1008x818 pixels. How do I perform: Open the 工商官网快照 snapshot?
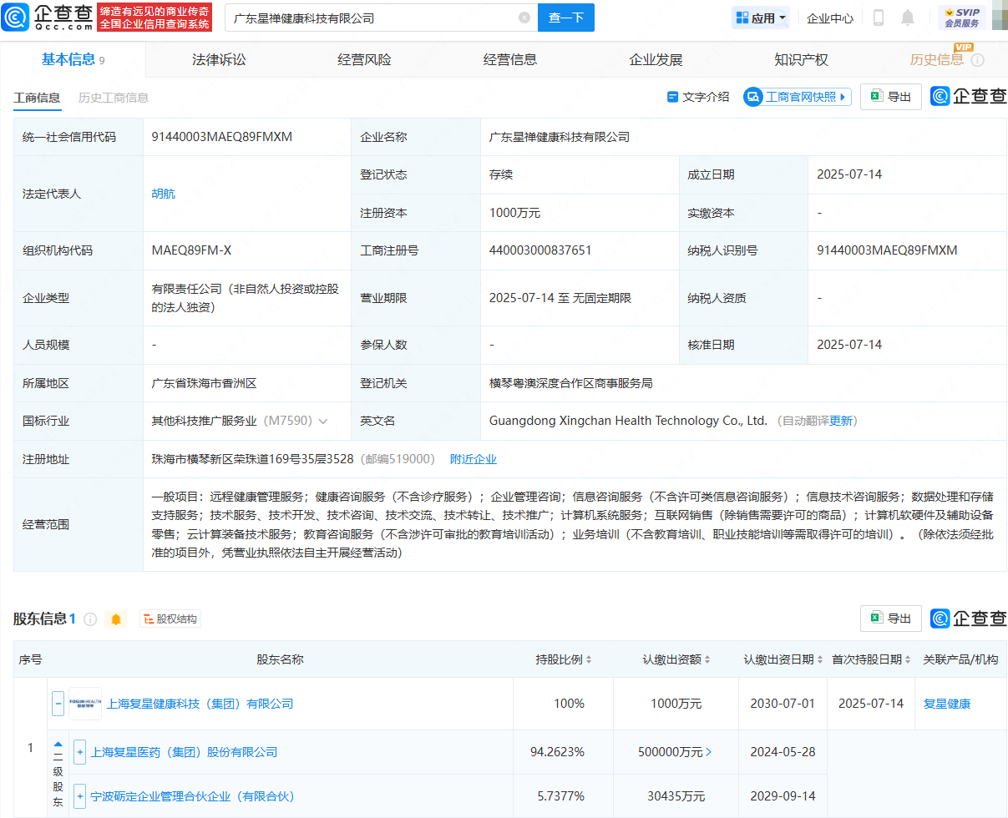click(798, 97)
